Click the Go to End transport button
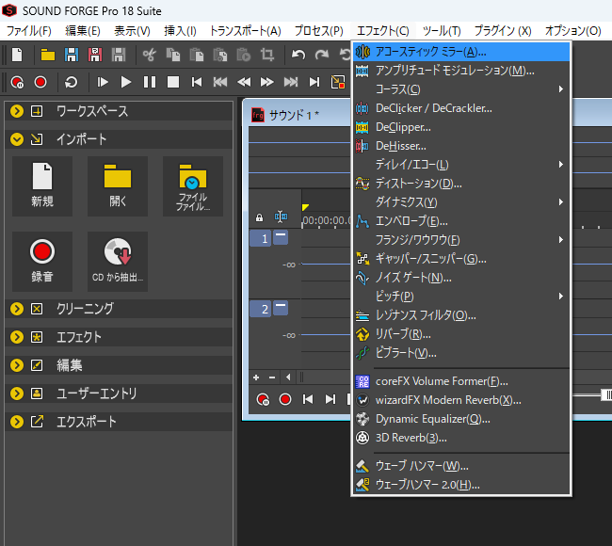This screenshot has width=612, height=546. tap(314, 82)
